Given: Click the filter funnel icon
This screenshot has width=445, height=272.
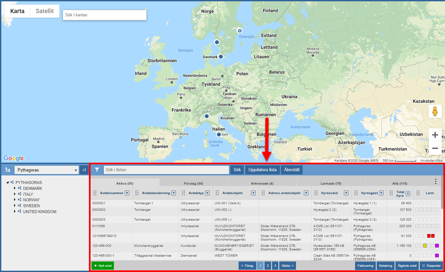Looking at the screenshot, I should [97, 170].
